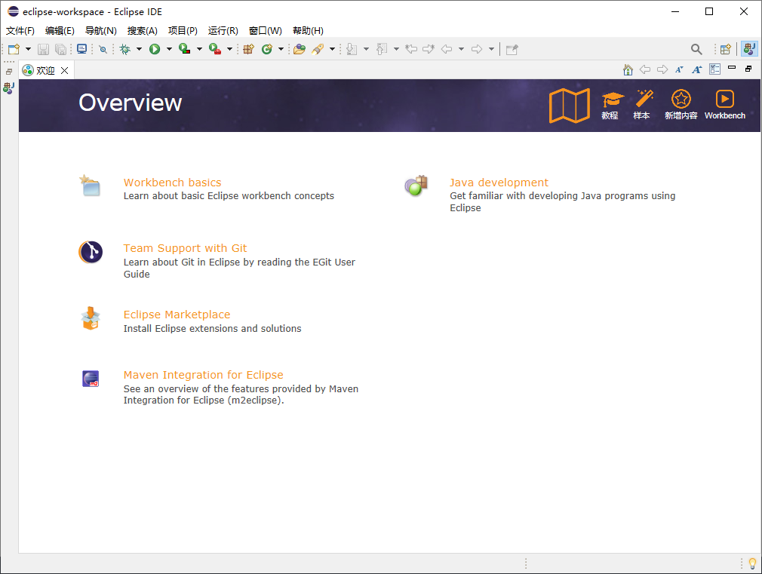The image size is (762, 574).
Task: Click the Save All toolbar icon
Action: pos(60,49)
